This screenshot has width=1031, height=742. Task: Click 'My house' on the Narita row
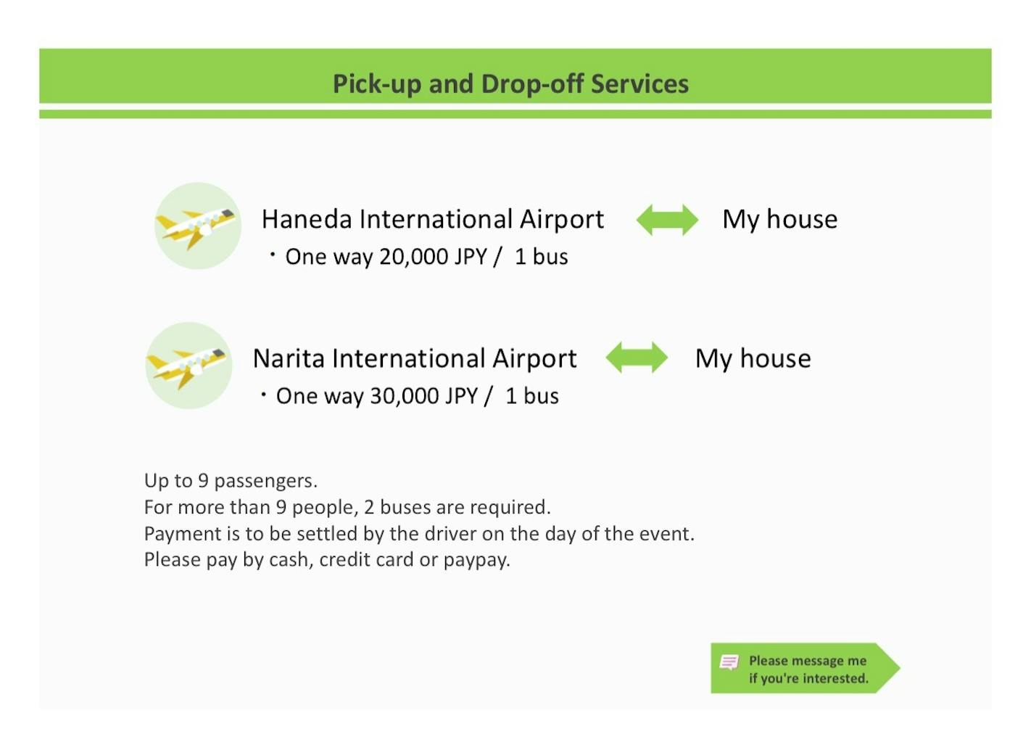pyautogui.click(x=753, y=358)
